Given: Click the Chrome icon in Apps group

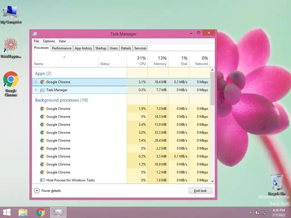Looking at the screenshot, I should 42,82.
